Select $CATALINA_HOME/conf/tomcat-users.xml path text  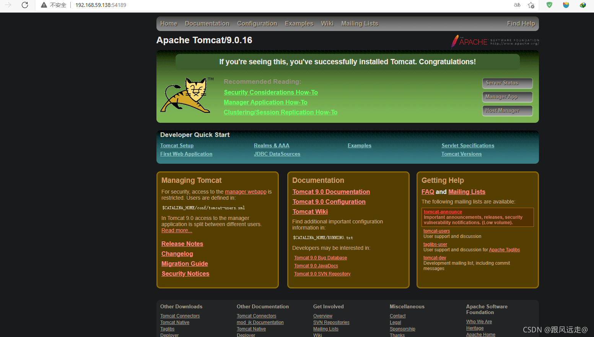203,208
